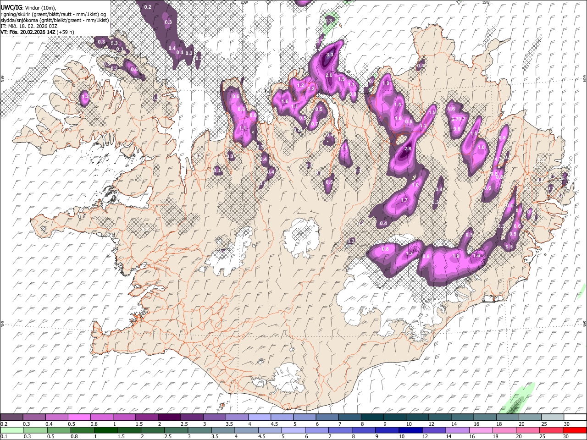
Task: Click the valid time 'VT: Fös. 20.02.2026 14Z'
Action: pyautogui.click(x=28, y=32)
